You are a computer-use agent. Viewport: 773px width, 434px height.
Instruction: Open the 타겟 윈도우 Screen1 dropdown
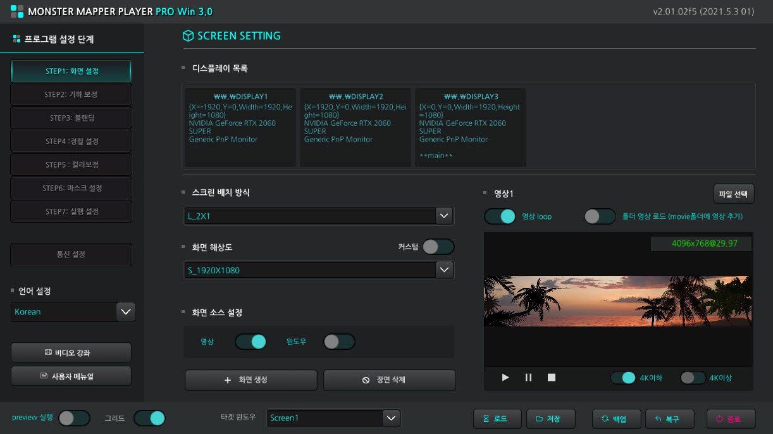334,418
